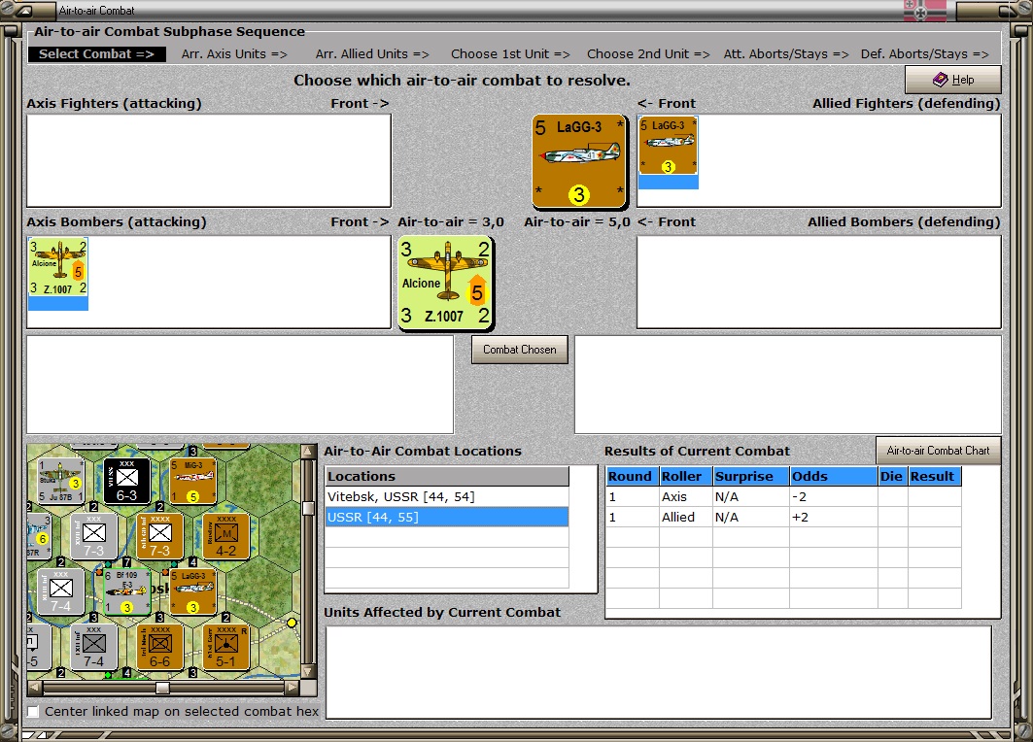This screenshot has width=1033, height=742.
Task: Open the Air-to-air Combat Chart
Action: (938, 451)
